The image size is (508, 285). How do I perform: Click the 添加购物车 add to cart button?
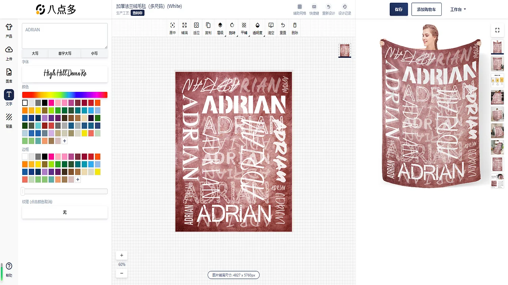pos(426,9)
